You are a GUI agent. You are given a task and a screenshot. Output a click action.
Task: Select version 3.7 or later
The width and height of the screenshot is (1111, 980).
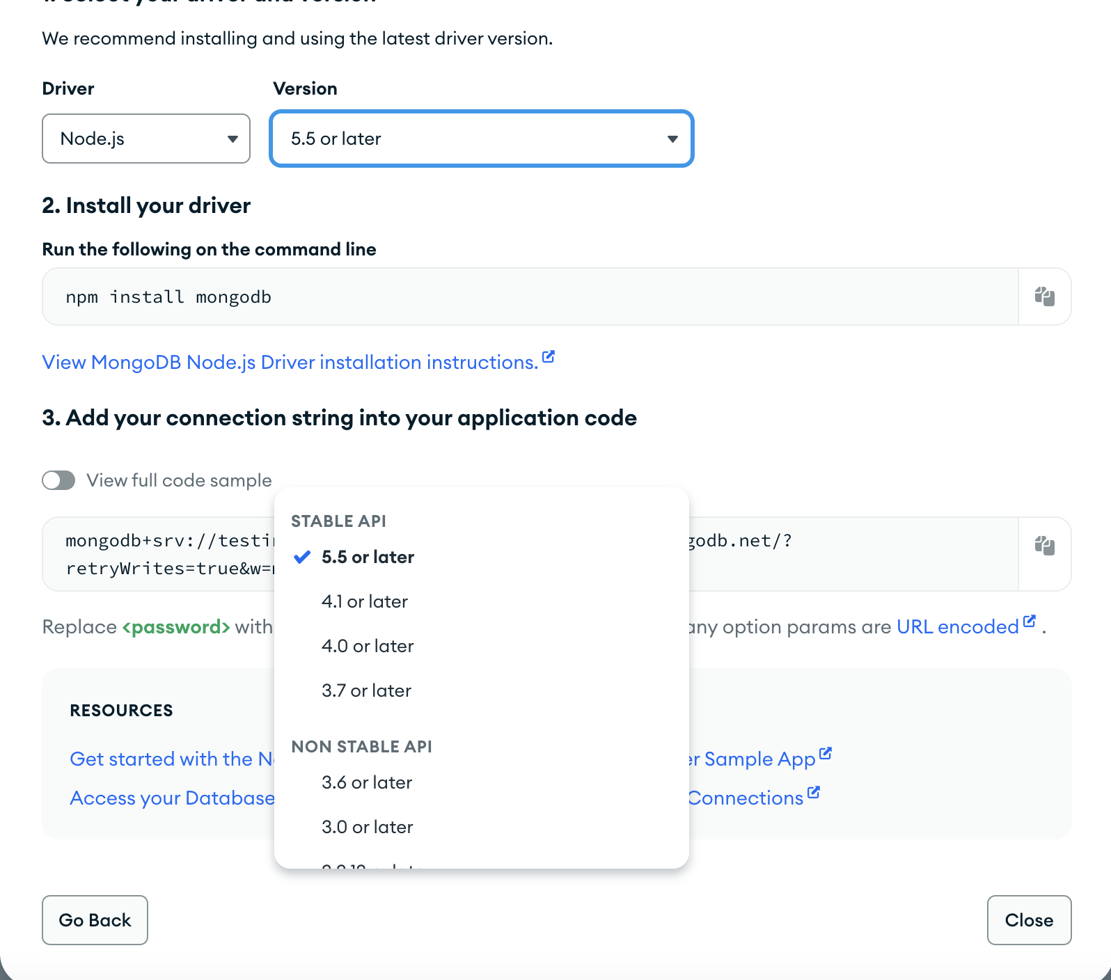pos(366,690)
